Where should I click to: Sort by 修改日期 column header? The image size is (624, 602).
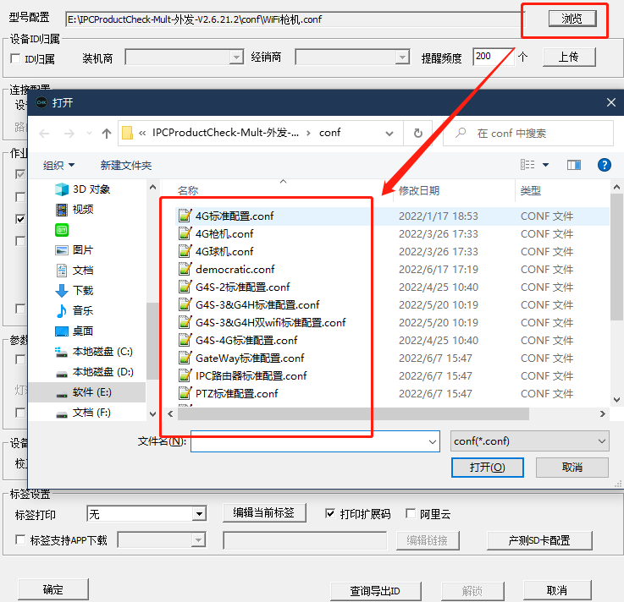coord(419,191)
